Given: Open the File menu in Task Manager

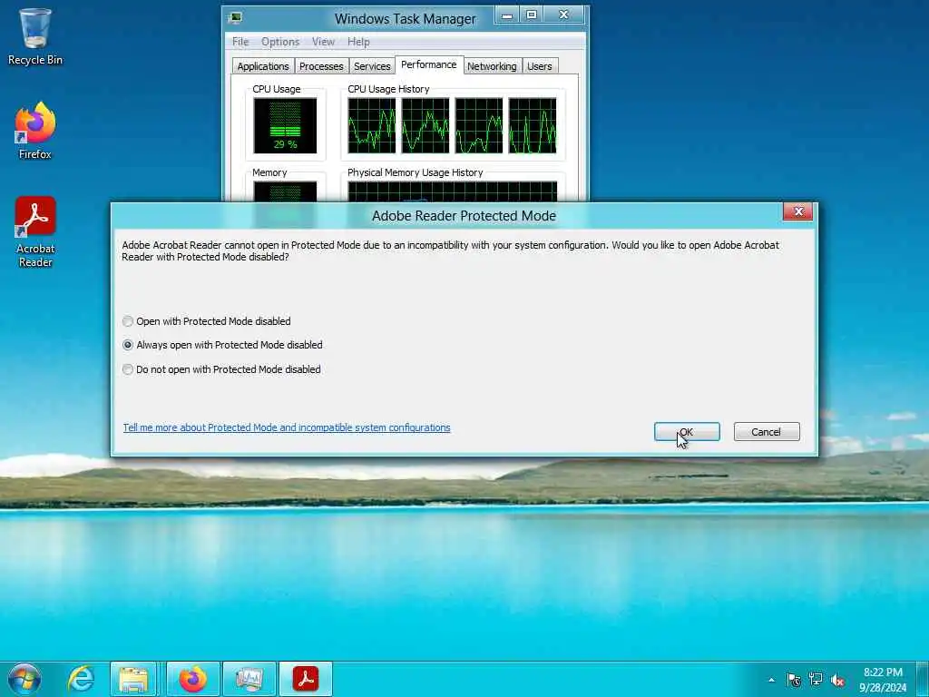Looking at the screenshot, I should [x=240, y=42].
